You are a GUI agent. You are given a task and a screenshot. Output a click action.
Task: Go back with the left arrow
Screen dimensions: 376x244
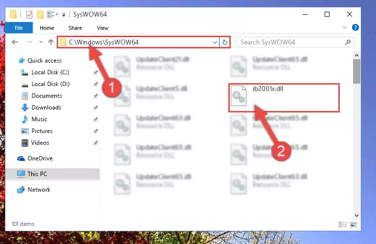[15, 42]
